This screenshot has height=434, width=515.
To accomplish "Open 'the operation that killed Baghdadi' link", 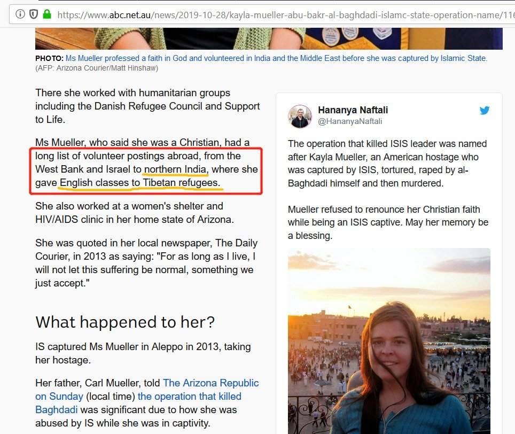I will 189,397.
